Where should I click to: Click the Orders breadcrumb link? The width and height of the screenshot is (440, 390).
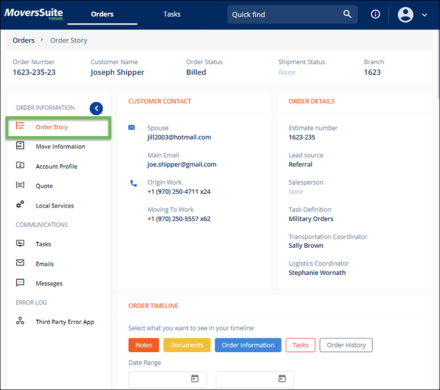[23, 40]
